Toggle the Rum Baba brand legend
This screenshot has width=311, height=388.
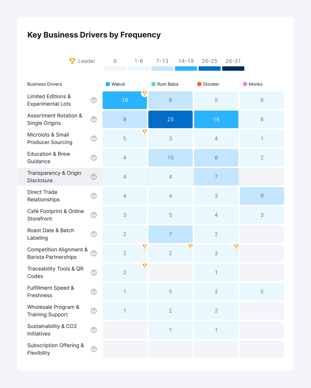click(x=153, y=84)
